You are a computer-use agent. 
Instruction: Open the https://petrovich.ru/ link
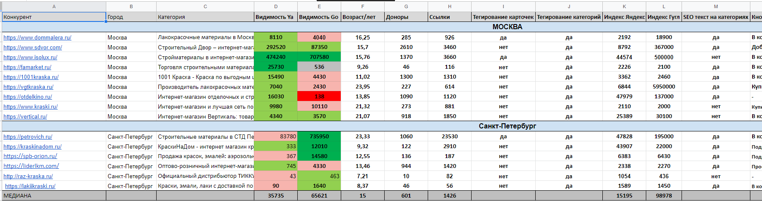(x=28, y=137)
